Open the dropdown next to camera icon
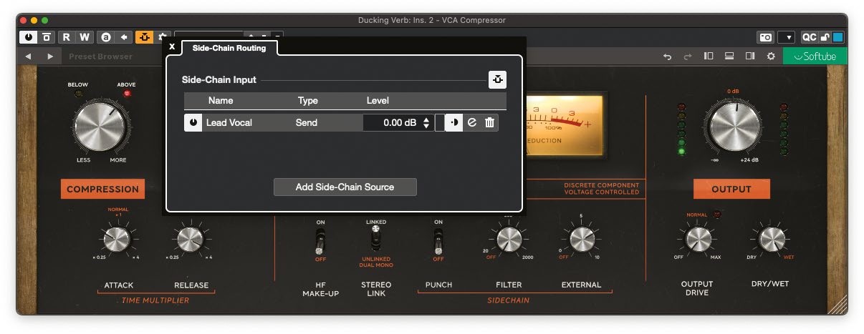Viewport: 864px width, 334px height. [786, 37]
